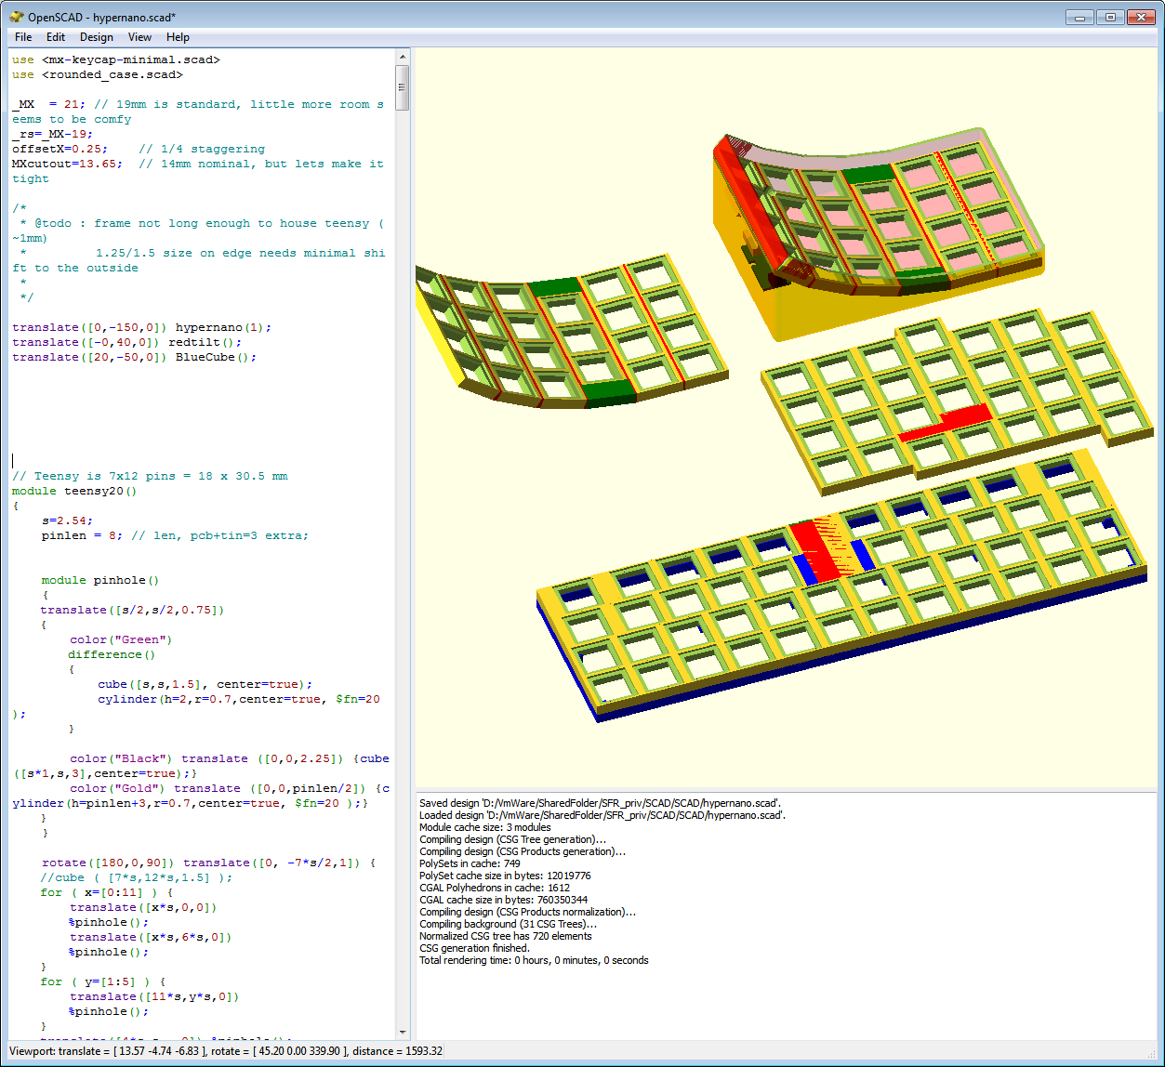The image size is (1165, 1067).
Task: Click the code editor scrollbar thumb
Action: [x=402, y=88]
